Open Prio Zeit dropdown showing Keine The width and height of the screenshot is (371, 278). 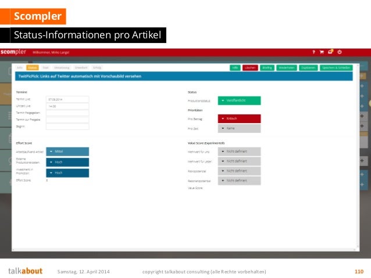click(239, 128)
